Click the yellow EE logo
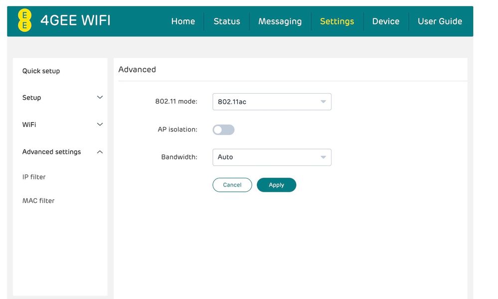Screen dimensions: 498x299 [24, 21]
